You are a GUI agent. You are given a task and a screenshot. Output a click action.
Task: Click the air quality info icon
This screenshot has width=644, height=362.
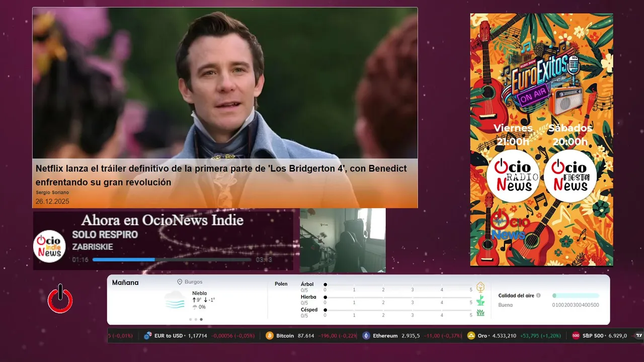click(x=538, y=296)
